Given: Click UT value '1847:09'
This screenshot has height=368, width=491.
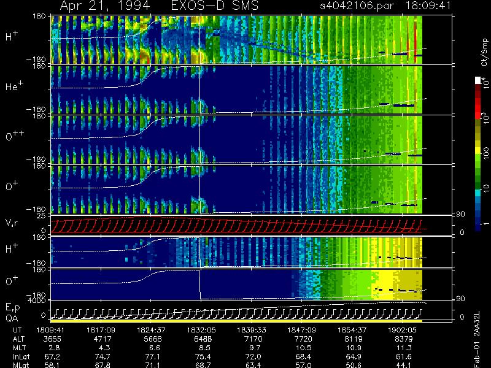Looking at the screenshot, I should tap(301, 330).
